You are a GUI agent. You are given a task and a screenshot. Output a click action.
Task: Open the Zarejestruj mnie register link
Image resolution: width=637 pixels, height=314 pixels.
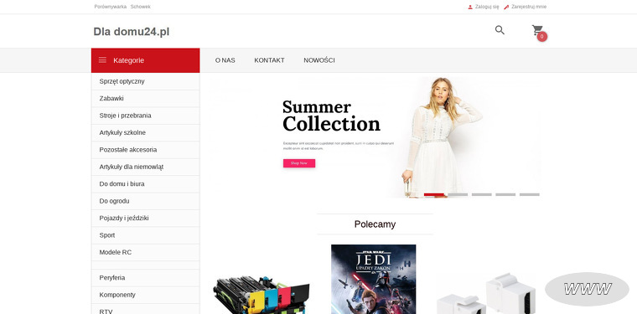529,7
